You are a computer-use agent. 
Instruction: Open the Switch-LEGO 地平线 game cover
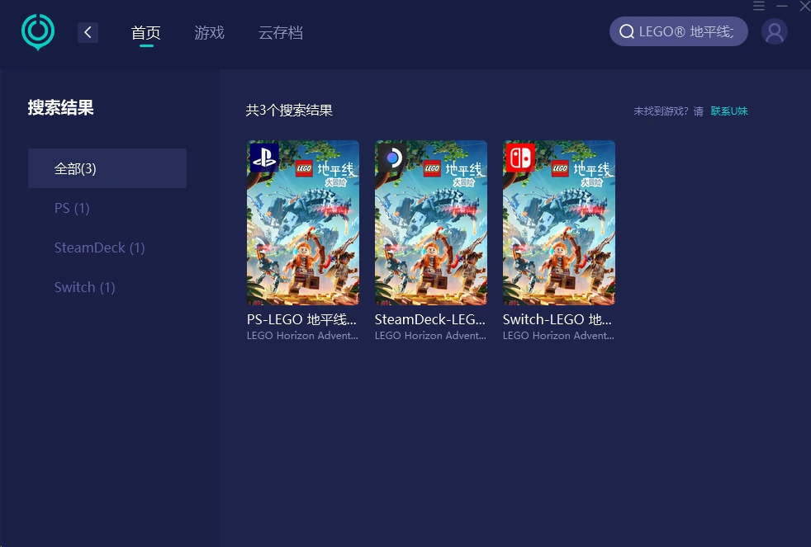coord(559,223)
